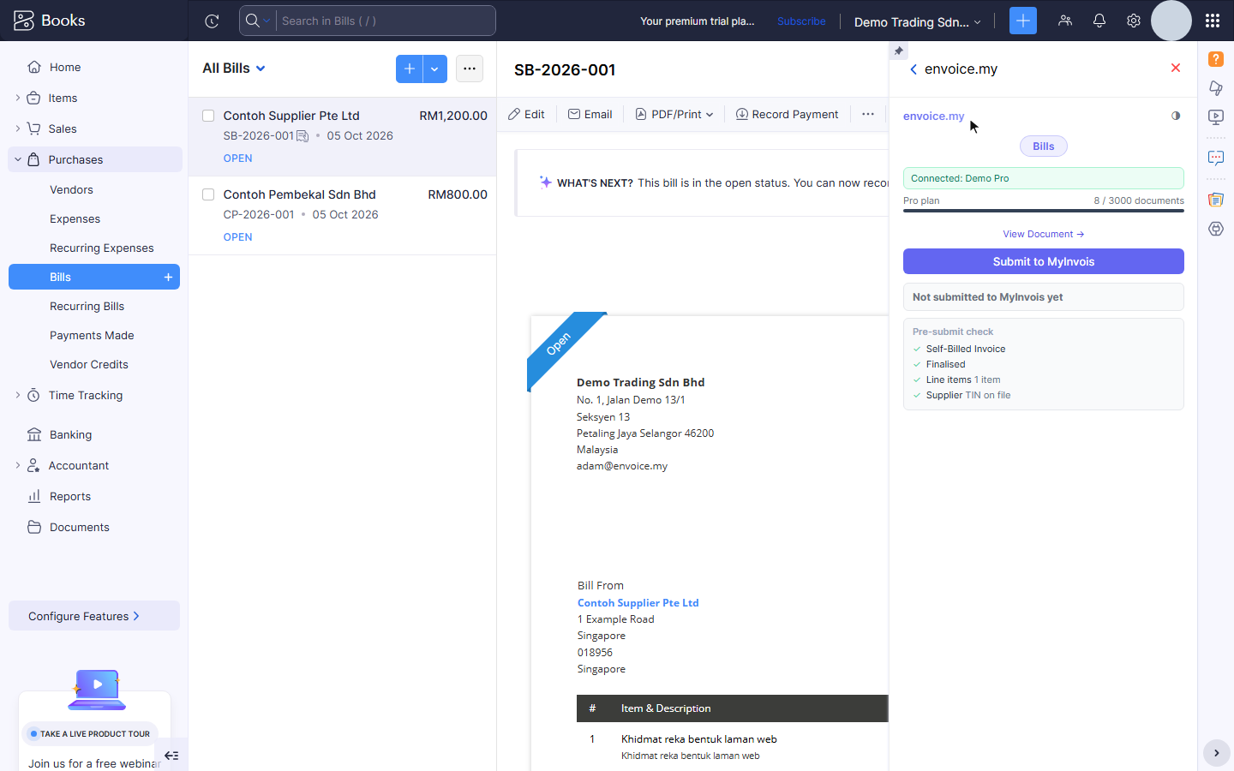Go back using envoice.my panel chevron
Screen dimensions: 1234x771
914,69
